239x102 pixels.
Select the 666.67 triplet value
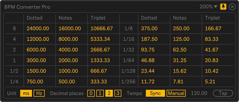pyautogui.click(x=99, y=71)
